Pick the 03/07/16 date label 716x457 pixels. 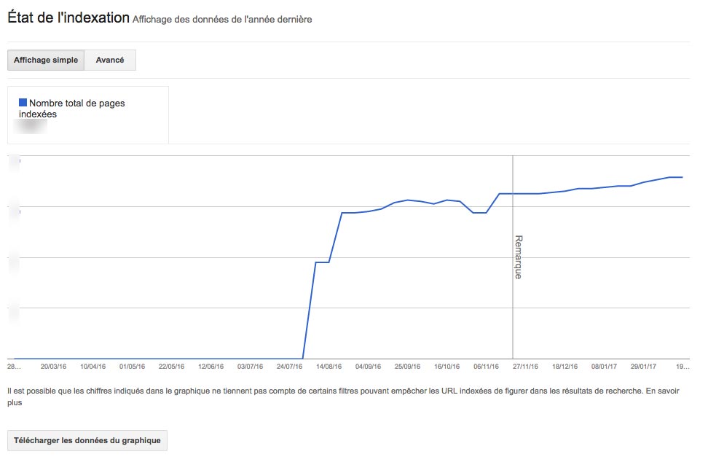point(250,367)
